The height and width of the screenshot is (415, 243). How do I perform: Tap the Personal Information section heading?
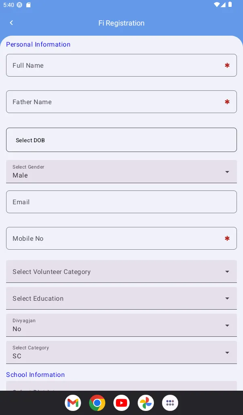point(38,45)
